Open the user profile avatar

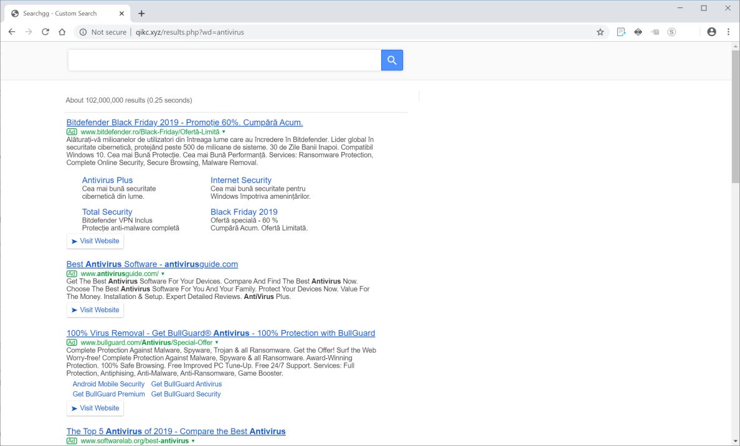[711, 32]
